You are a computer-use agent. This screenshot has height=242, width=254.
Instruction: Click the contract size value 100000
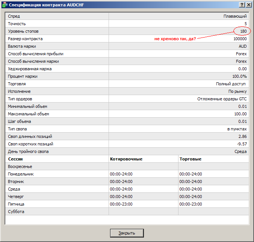pos(240,39)
